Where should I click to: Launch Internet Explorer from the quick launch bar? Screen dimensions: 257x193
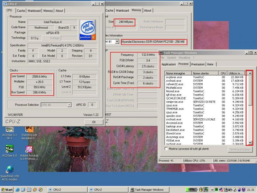click(x=18, y=190)
